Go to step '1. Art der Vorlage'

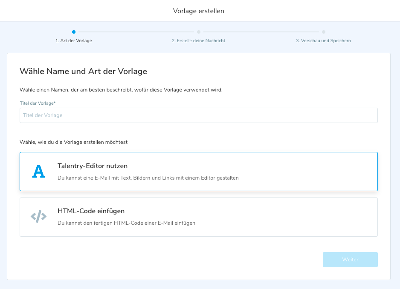pyautogui.click(x=74, y=41)
